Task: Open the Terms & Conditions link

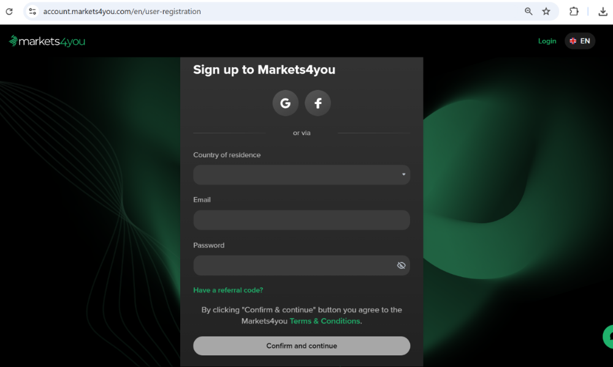Action: point(325,321)
